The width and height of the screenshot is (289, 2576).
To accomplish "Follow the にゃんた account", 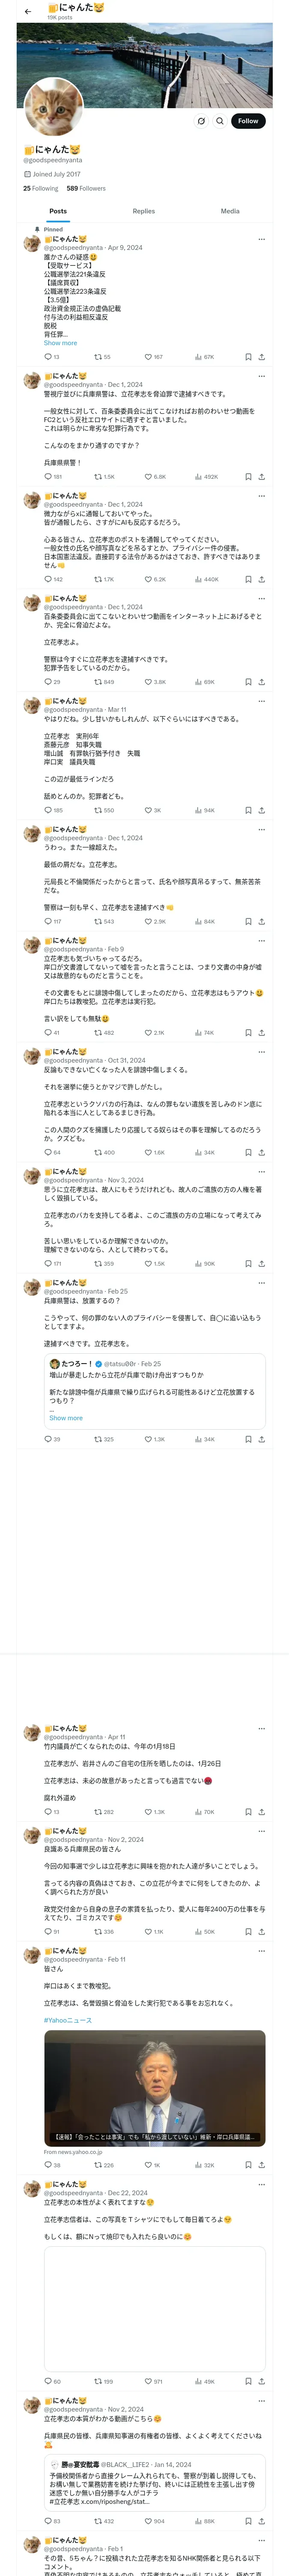I will pos(247,121).
